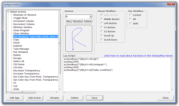
Task: Click the acSendKeys @r script line
Action: [81, 59]
